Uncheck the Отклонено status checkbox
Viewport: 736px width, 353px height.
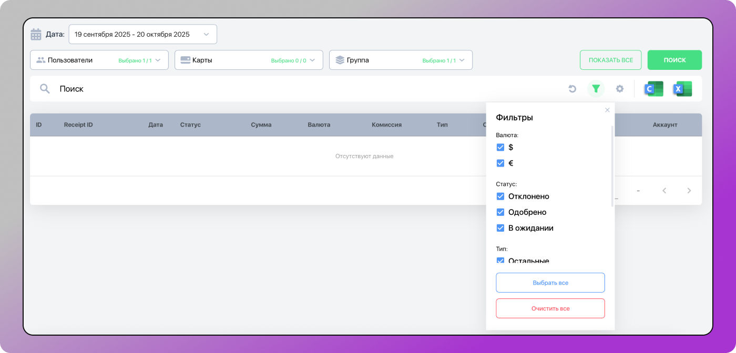coord(500,196)
